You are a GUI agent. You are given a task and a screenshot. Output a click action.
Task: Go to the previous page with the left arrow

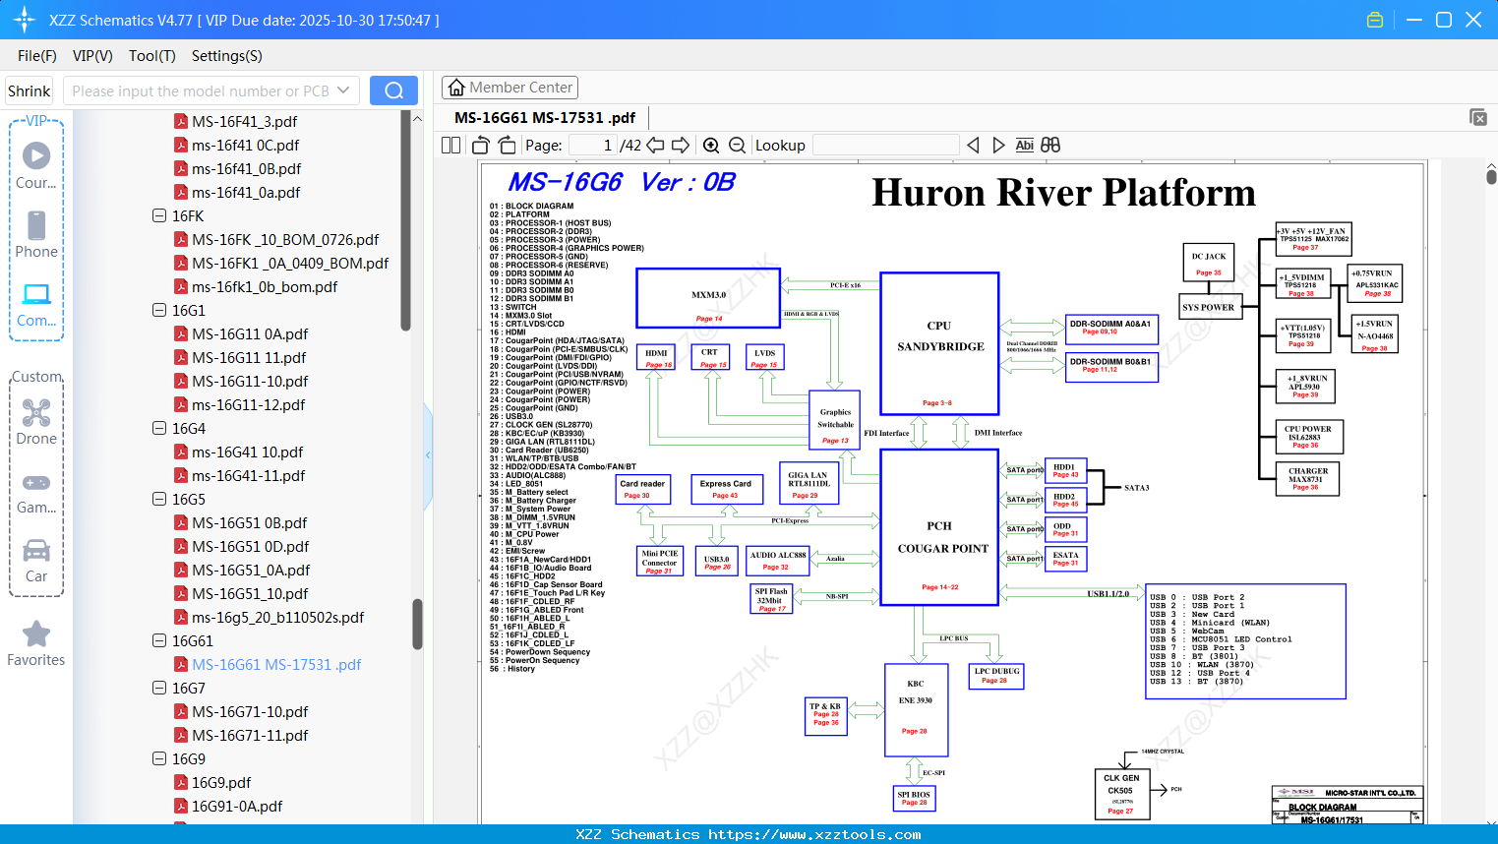point(655,145)
